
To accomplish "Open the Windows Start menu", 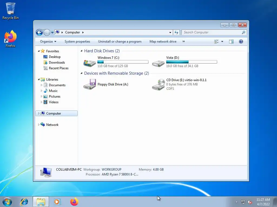I will point(7,202).
